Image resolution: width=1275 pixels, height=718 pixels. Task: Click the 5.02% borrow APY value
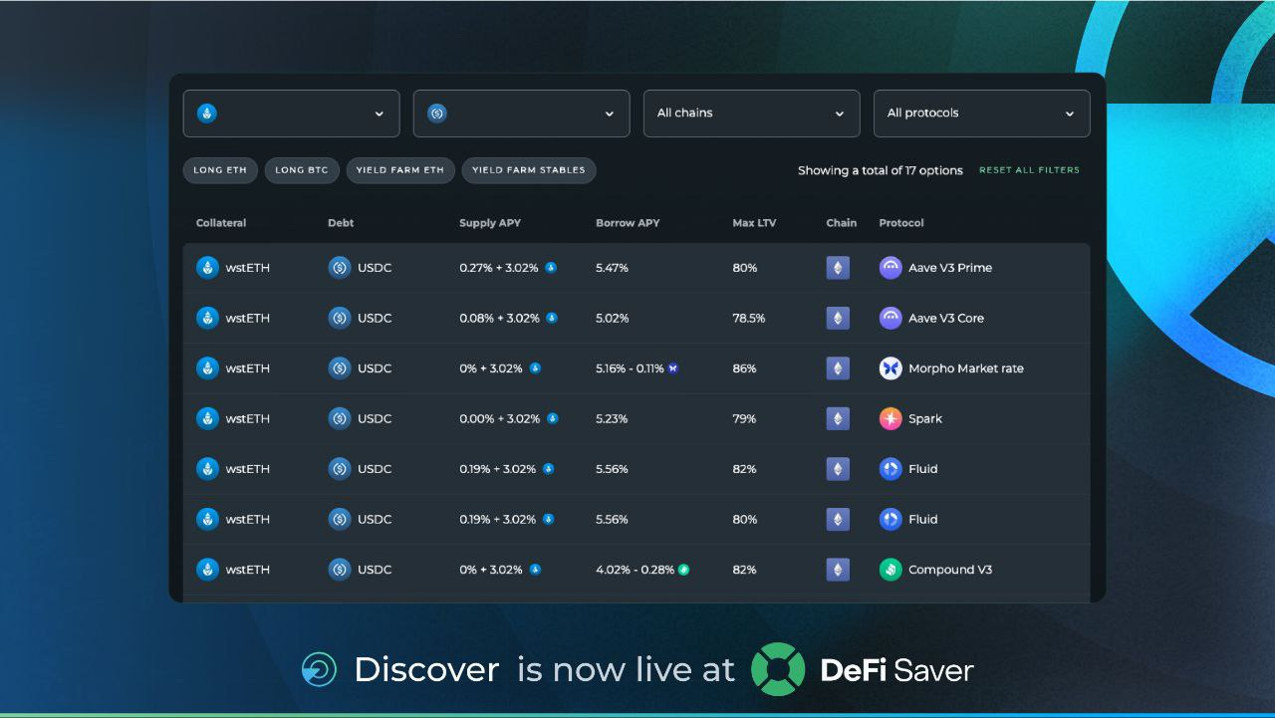coord(612,318)
